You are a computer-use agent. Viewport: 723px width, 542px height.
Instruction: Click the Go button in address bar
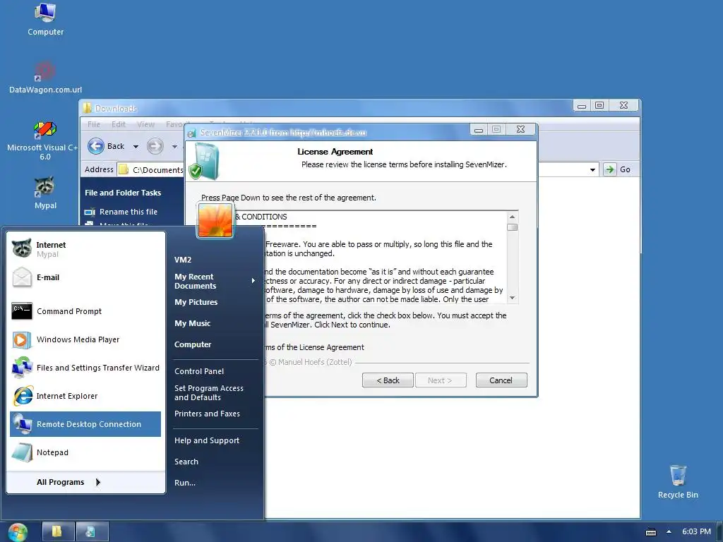[x=618, y=169]
